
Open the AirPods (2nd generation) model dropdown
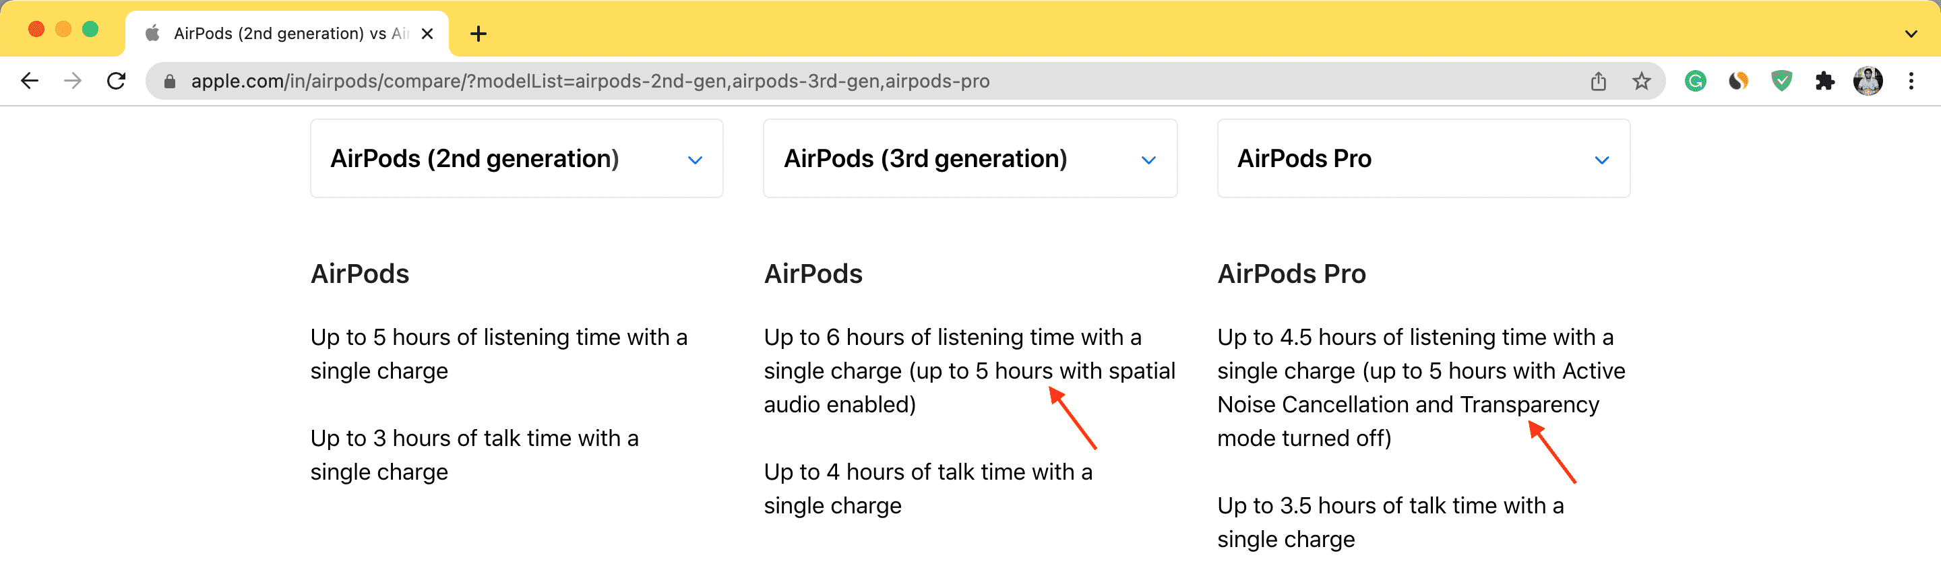[516, 158]
